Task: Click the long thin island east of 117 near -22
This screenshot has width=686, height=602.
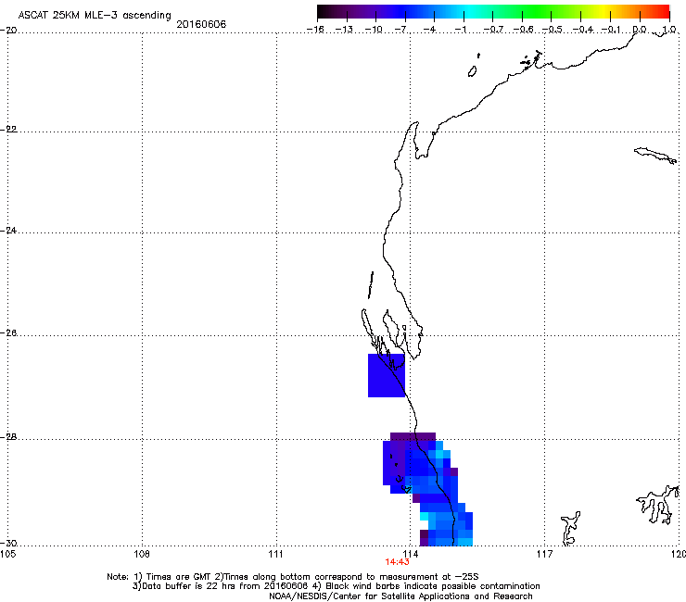Action: pyautogui.click(x=655, y=156)
